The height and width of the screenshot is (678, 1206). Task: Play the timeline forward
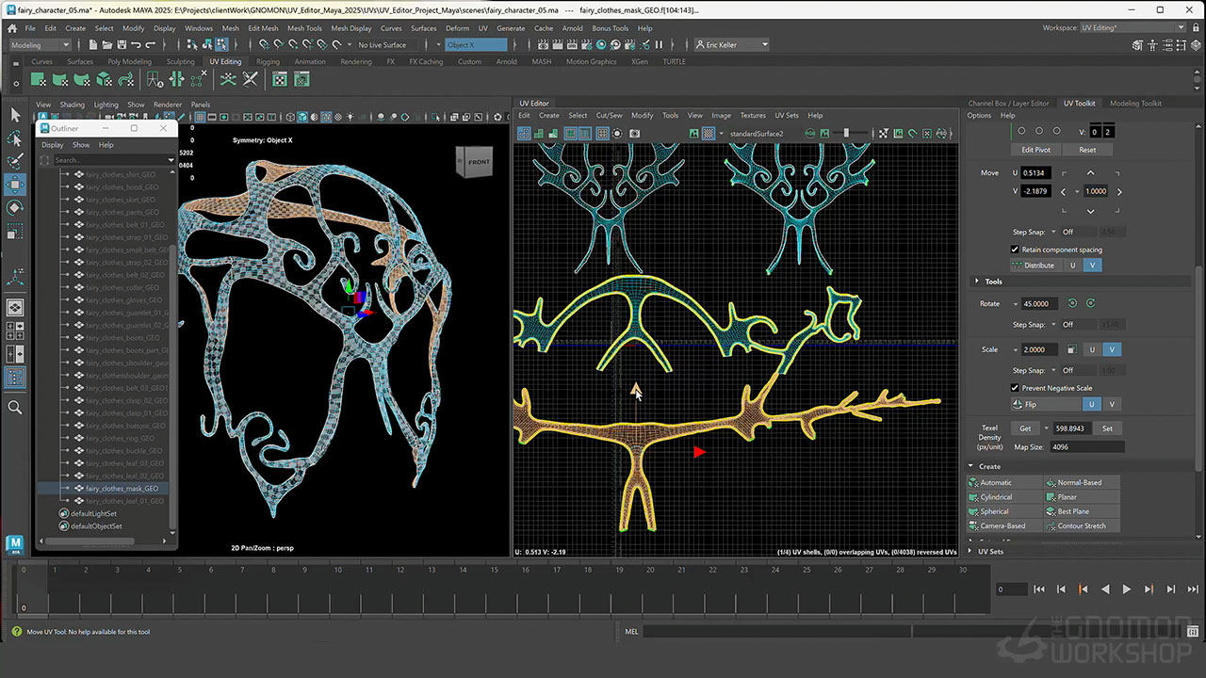(1126, 589)
